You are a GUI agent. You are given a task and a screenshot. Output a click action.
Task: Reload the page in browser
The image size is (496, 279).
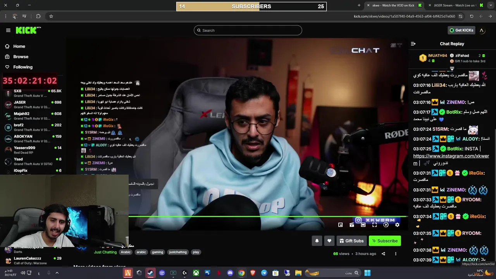[x=472, y=16]
